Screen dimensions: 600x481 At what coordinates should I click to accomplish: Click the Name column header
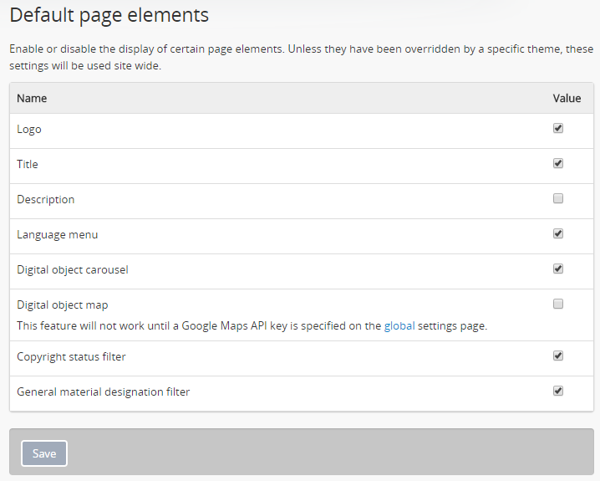(32, 99)
